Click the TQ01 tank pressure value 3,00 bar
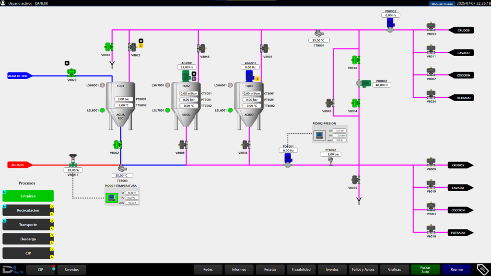491x276 pixels. [x=124, y=99]
